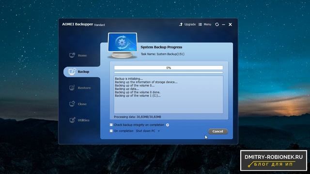Click the System Backup Progress heading
310x174 pixels.
[x=161, y=47]
